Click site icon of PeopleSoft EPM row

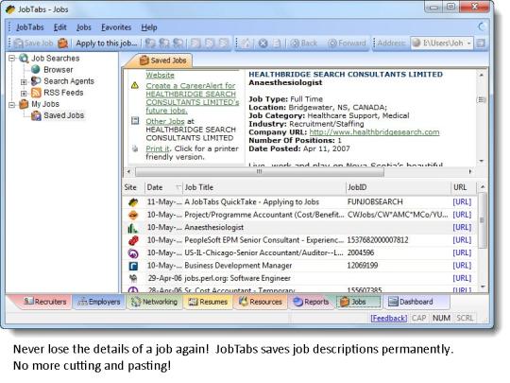pos(133,241)
